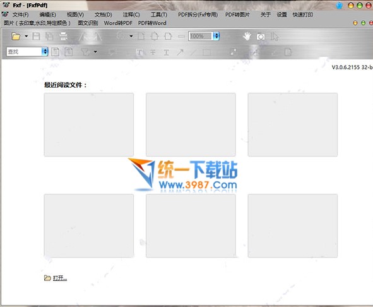Open the 文件(F) menu
The height and width of the screenshot is (307, 373).
click(x=20, y=15)
